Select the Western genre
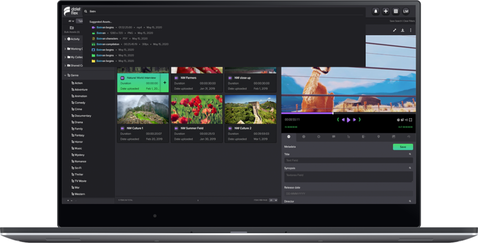This screenshot has height=243, width=478. click(x=78, y=194)
